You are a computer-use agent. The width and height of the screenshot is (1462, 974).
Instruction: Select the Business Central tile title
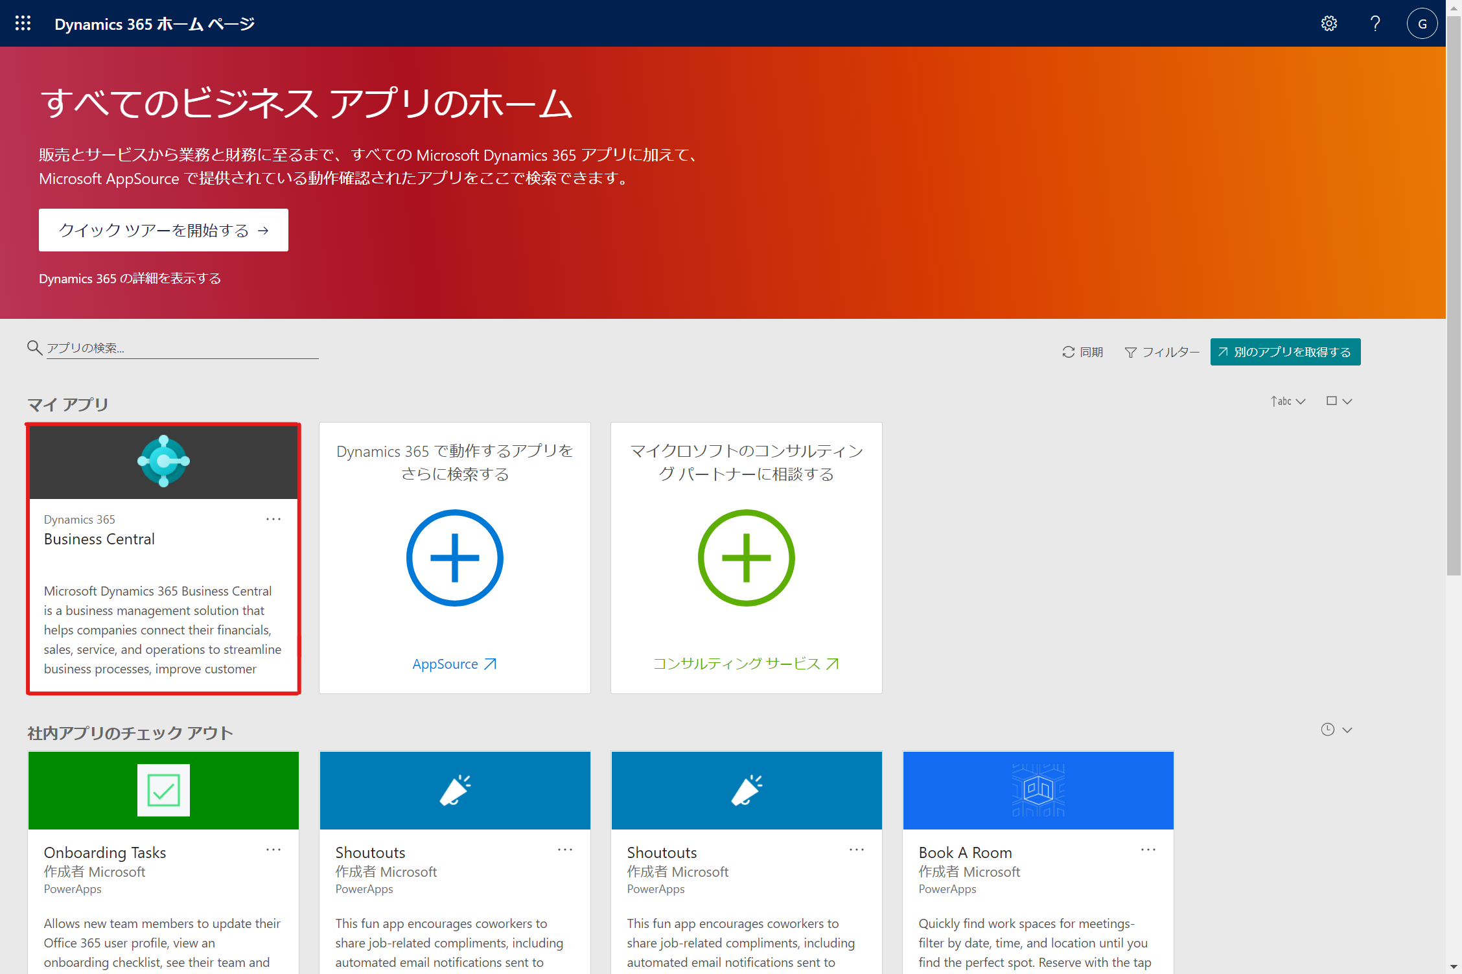99,539
